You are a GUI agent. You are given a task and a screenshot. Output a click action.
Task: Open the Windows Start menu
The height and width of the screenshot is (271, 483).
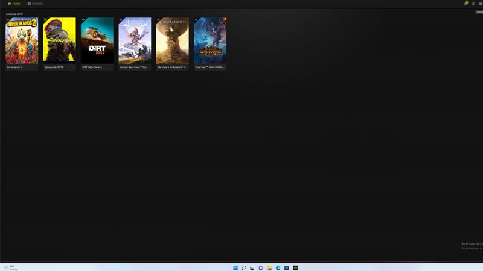tap(235, 267)
